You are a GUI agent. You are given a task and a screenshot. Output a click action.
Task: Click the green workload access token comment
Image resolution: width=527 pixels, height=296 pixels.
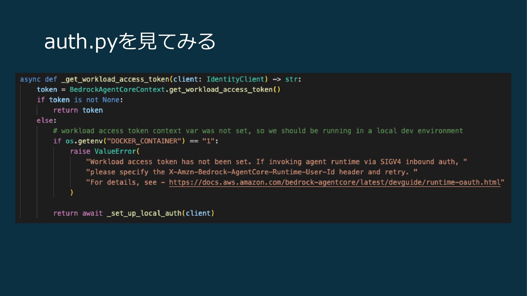click(258, 131)
